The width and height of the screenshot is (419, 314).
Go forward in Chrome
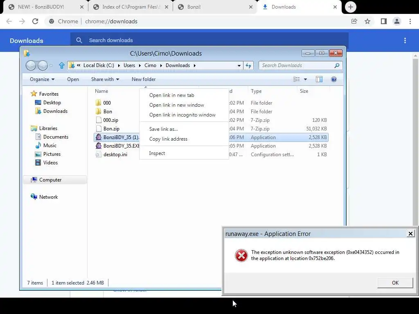point(22,21)
